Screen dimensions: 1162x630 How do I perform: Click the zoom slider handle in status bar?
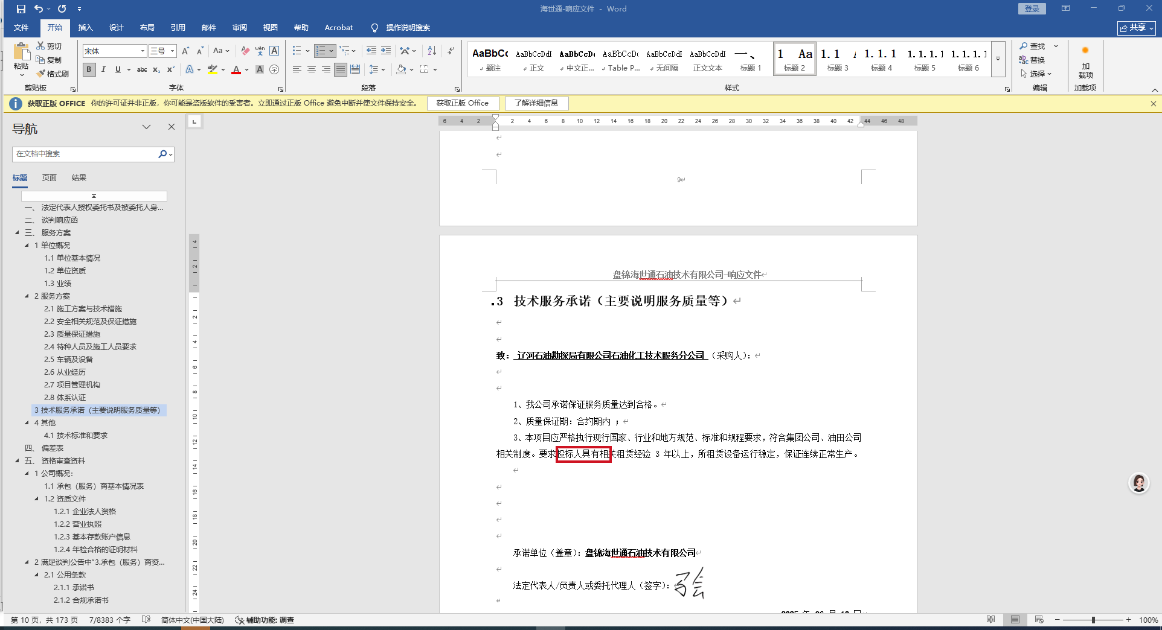(x=1093, y=620)
